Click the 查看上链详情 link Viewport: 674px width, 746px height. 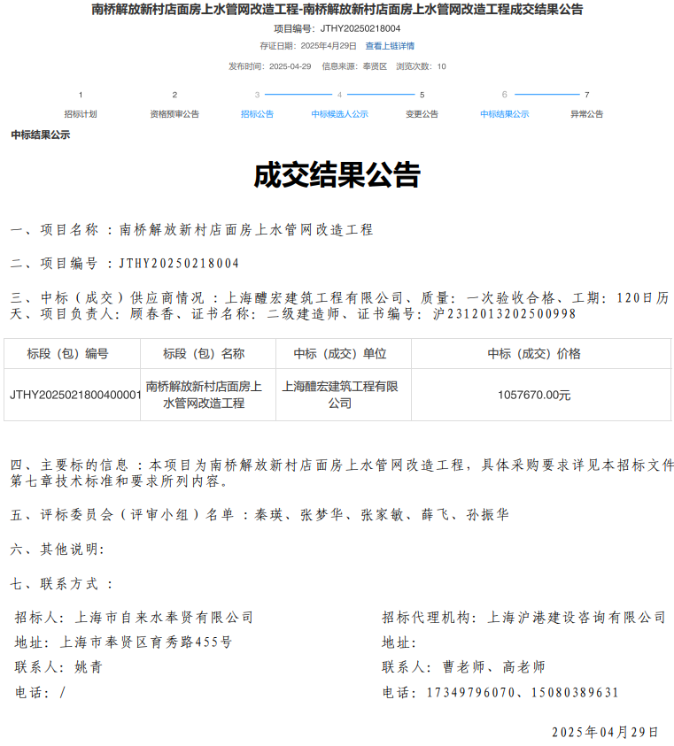[390, 46]
